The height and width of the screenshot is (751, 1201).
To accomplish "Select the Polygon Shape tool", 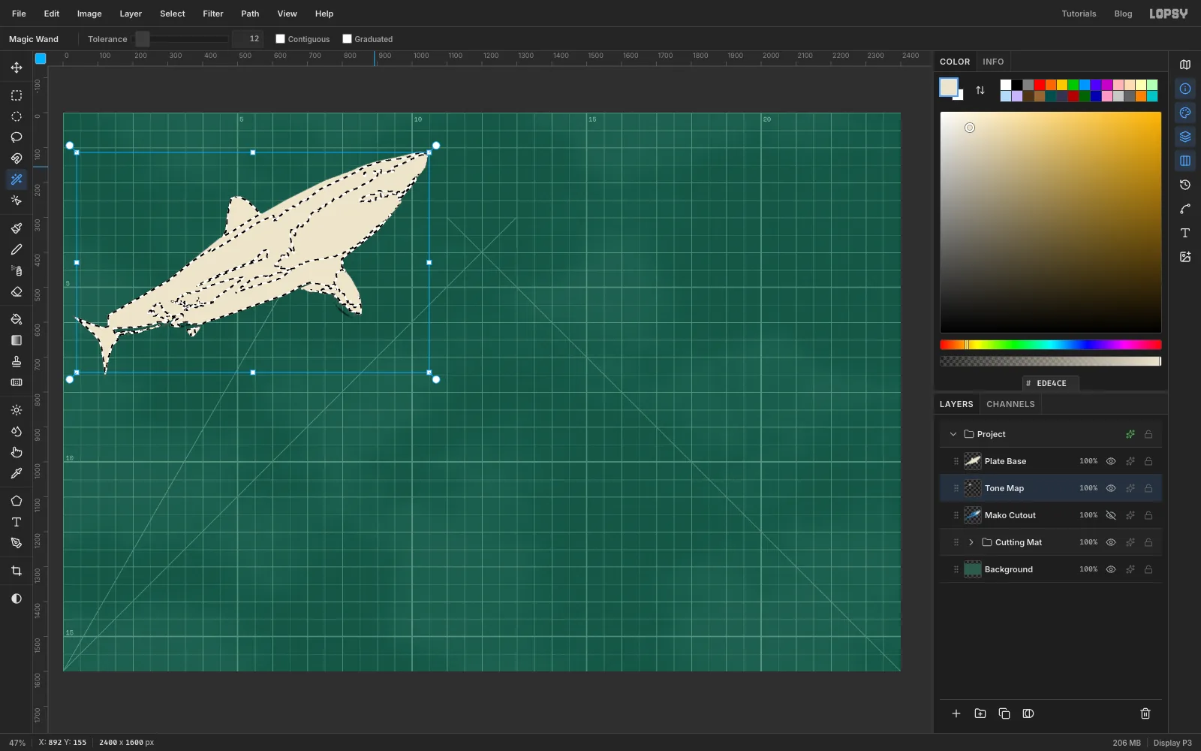I will click(17, 501).
